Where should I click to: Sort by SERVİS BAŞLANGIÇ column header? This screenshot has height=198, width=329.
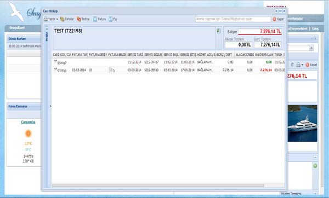pos(171,54)
